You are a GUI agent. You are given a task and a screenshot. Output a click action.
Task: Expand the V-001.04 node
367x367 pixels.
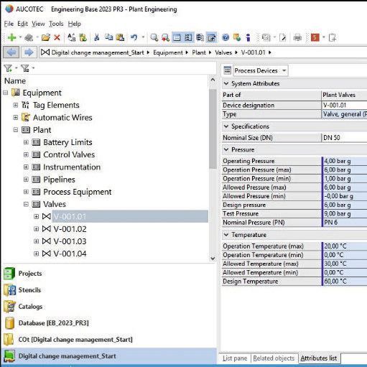click(x=37, y=254)
